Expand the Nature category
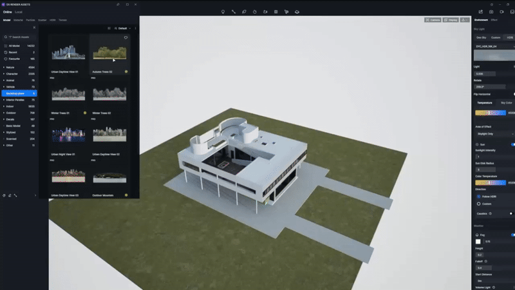 [4, 68]
